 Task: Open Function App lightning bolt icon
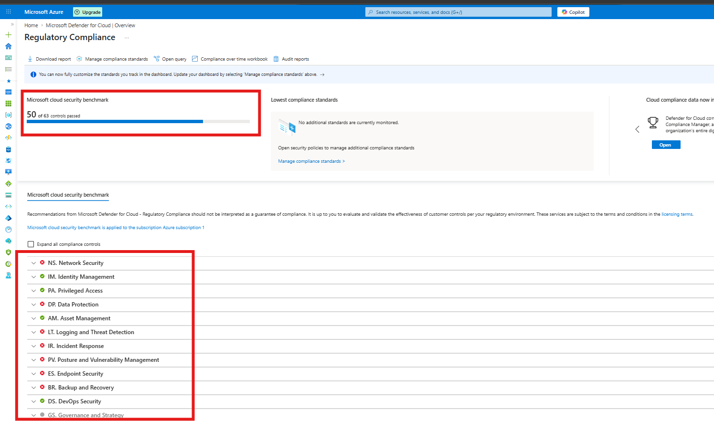(8, 138)
